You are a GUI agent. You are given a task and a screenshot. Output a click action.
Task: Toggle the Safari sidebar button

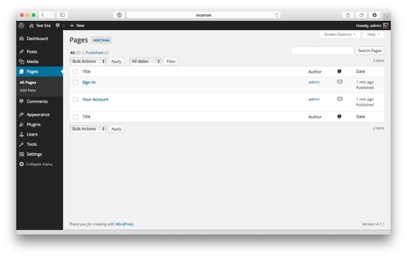click(x=62, y=15)
